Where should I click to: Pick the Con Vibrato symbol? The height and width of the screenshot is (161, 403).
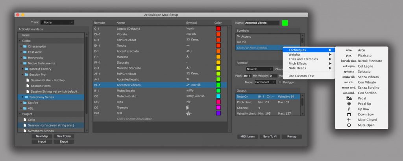point(361,82)
